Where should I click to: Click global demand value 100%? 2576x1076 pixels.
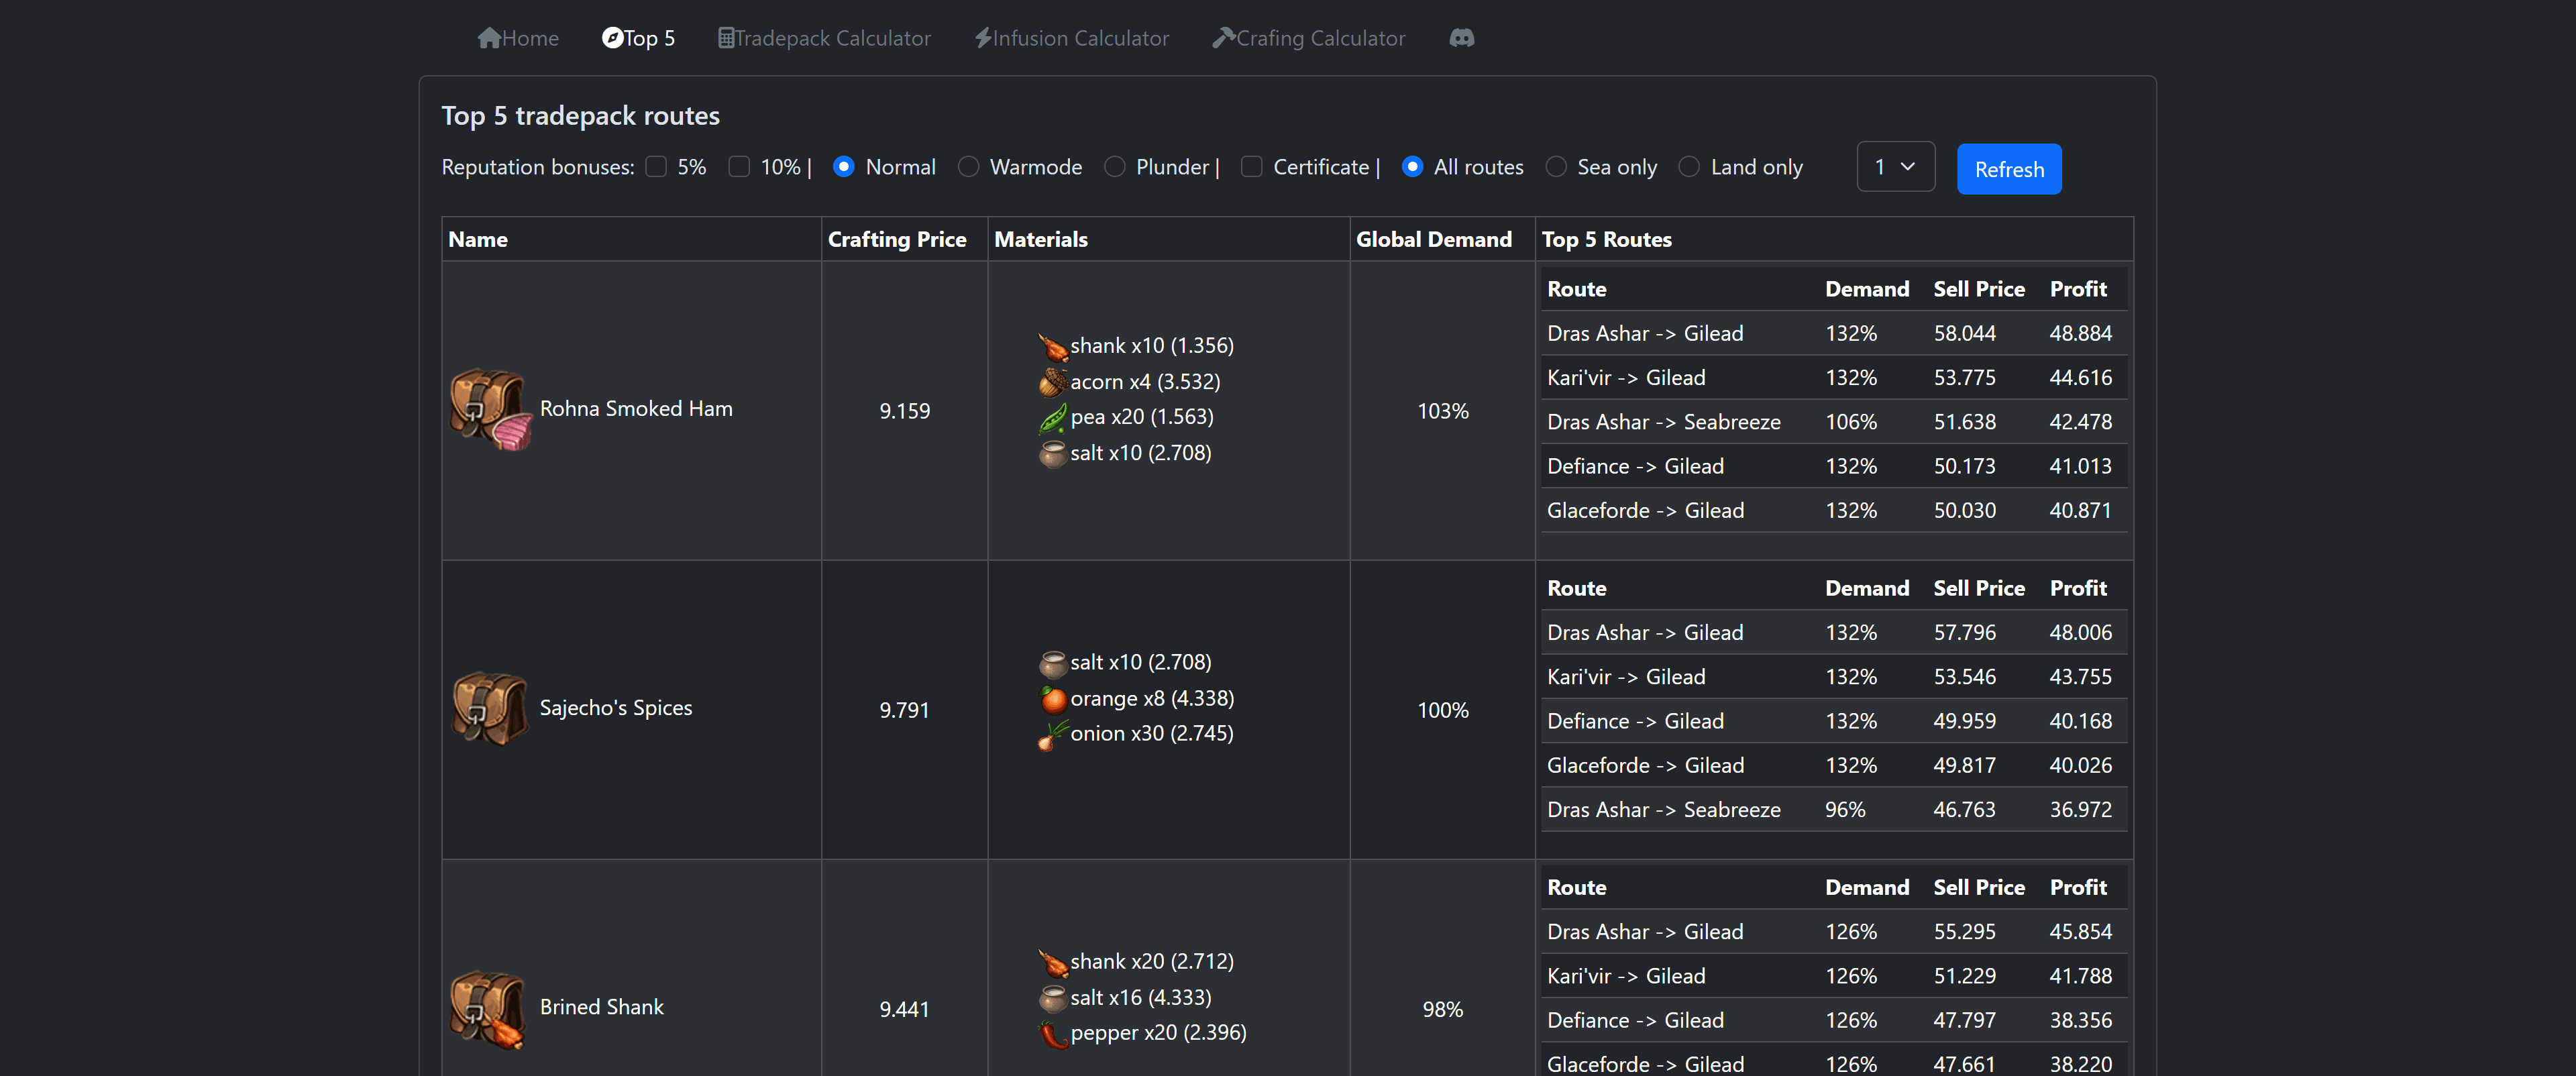1442,710
